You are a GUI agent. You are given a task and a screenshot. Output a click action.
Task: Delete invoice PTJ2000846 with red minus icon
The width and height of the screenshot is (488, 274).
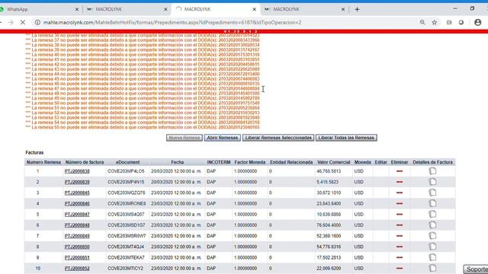coord(400,203)
